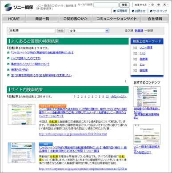Open FAQ result 補償内容・特約

coord(20,70)
